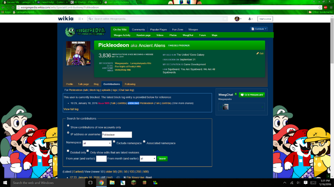Open File Explorer from the taskbar
The image size is (334, 187).
tap(112, 182)
